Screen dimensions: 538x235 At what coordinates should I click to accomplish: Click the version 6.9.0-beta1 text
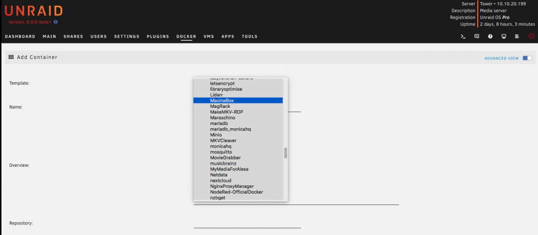[x=31, y=22]
